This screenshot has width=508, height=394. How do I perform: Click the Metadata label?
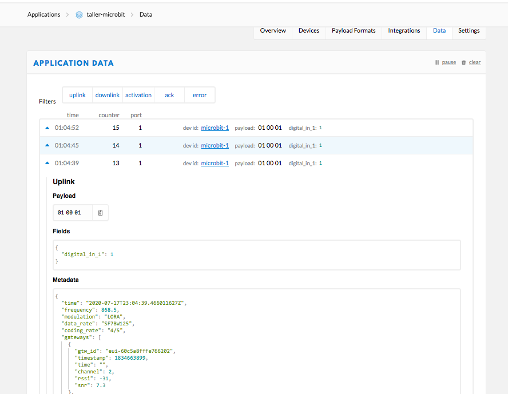(x=65, y=280)
